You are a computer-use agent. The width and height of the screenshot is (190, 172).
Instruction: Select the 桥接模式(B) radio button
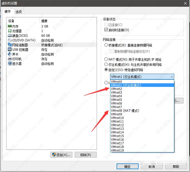[x=106, y=45]
